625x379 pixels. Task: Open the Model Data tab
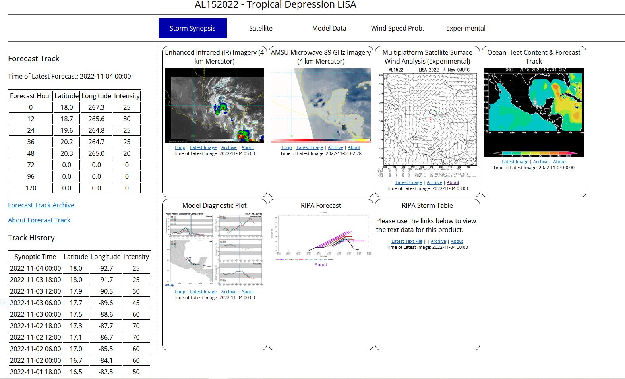coord(329,28)
